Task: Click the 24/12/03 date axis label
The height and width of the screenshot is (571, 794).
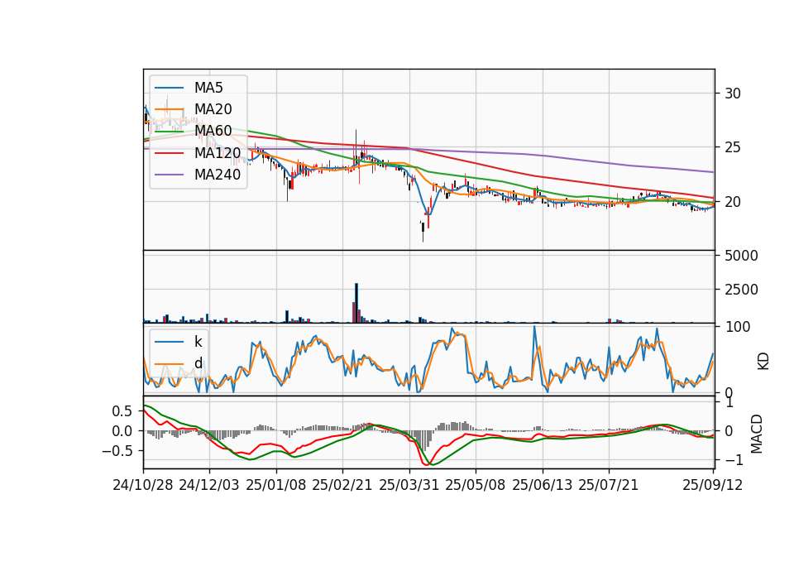Action: coord(209,485)
